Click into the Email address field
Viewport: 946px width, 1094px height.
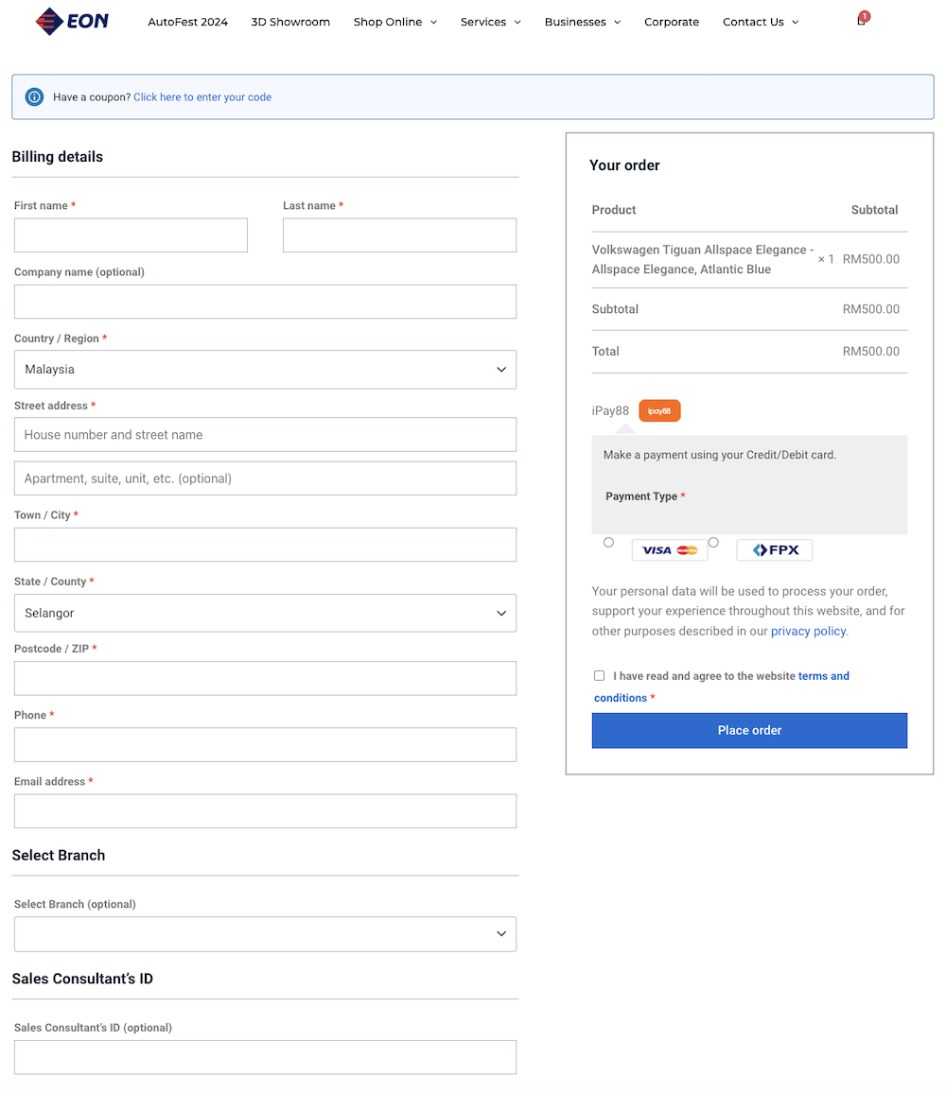265,811
